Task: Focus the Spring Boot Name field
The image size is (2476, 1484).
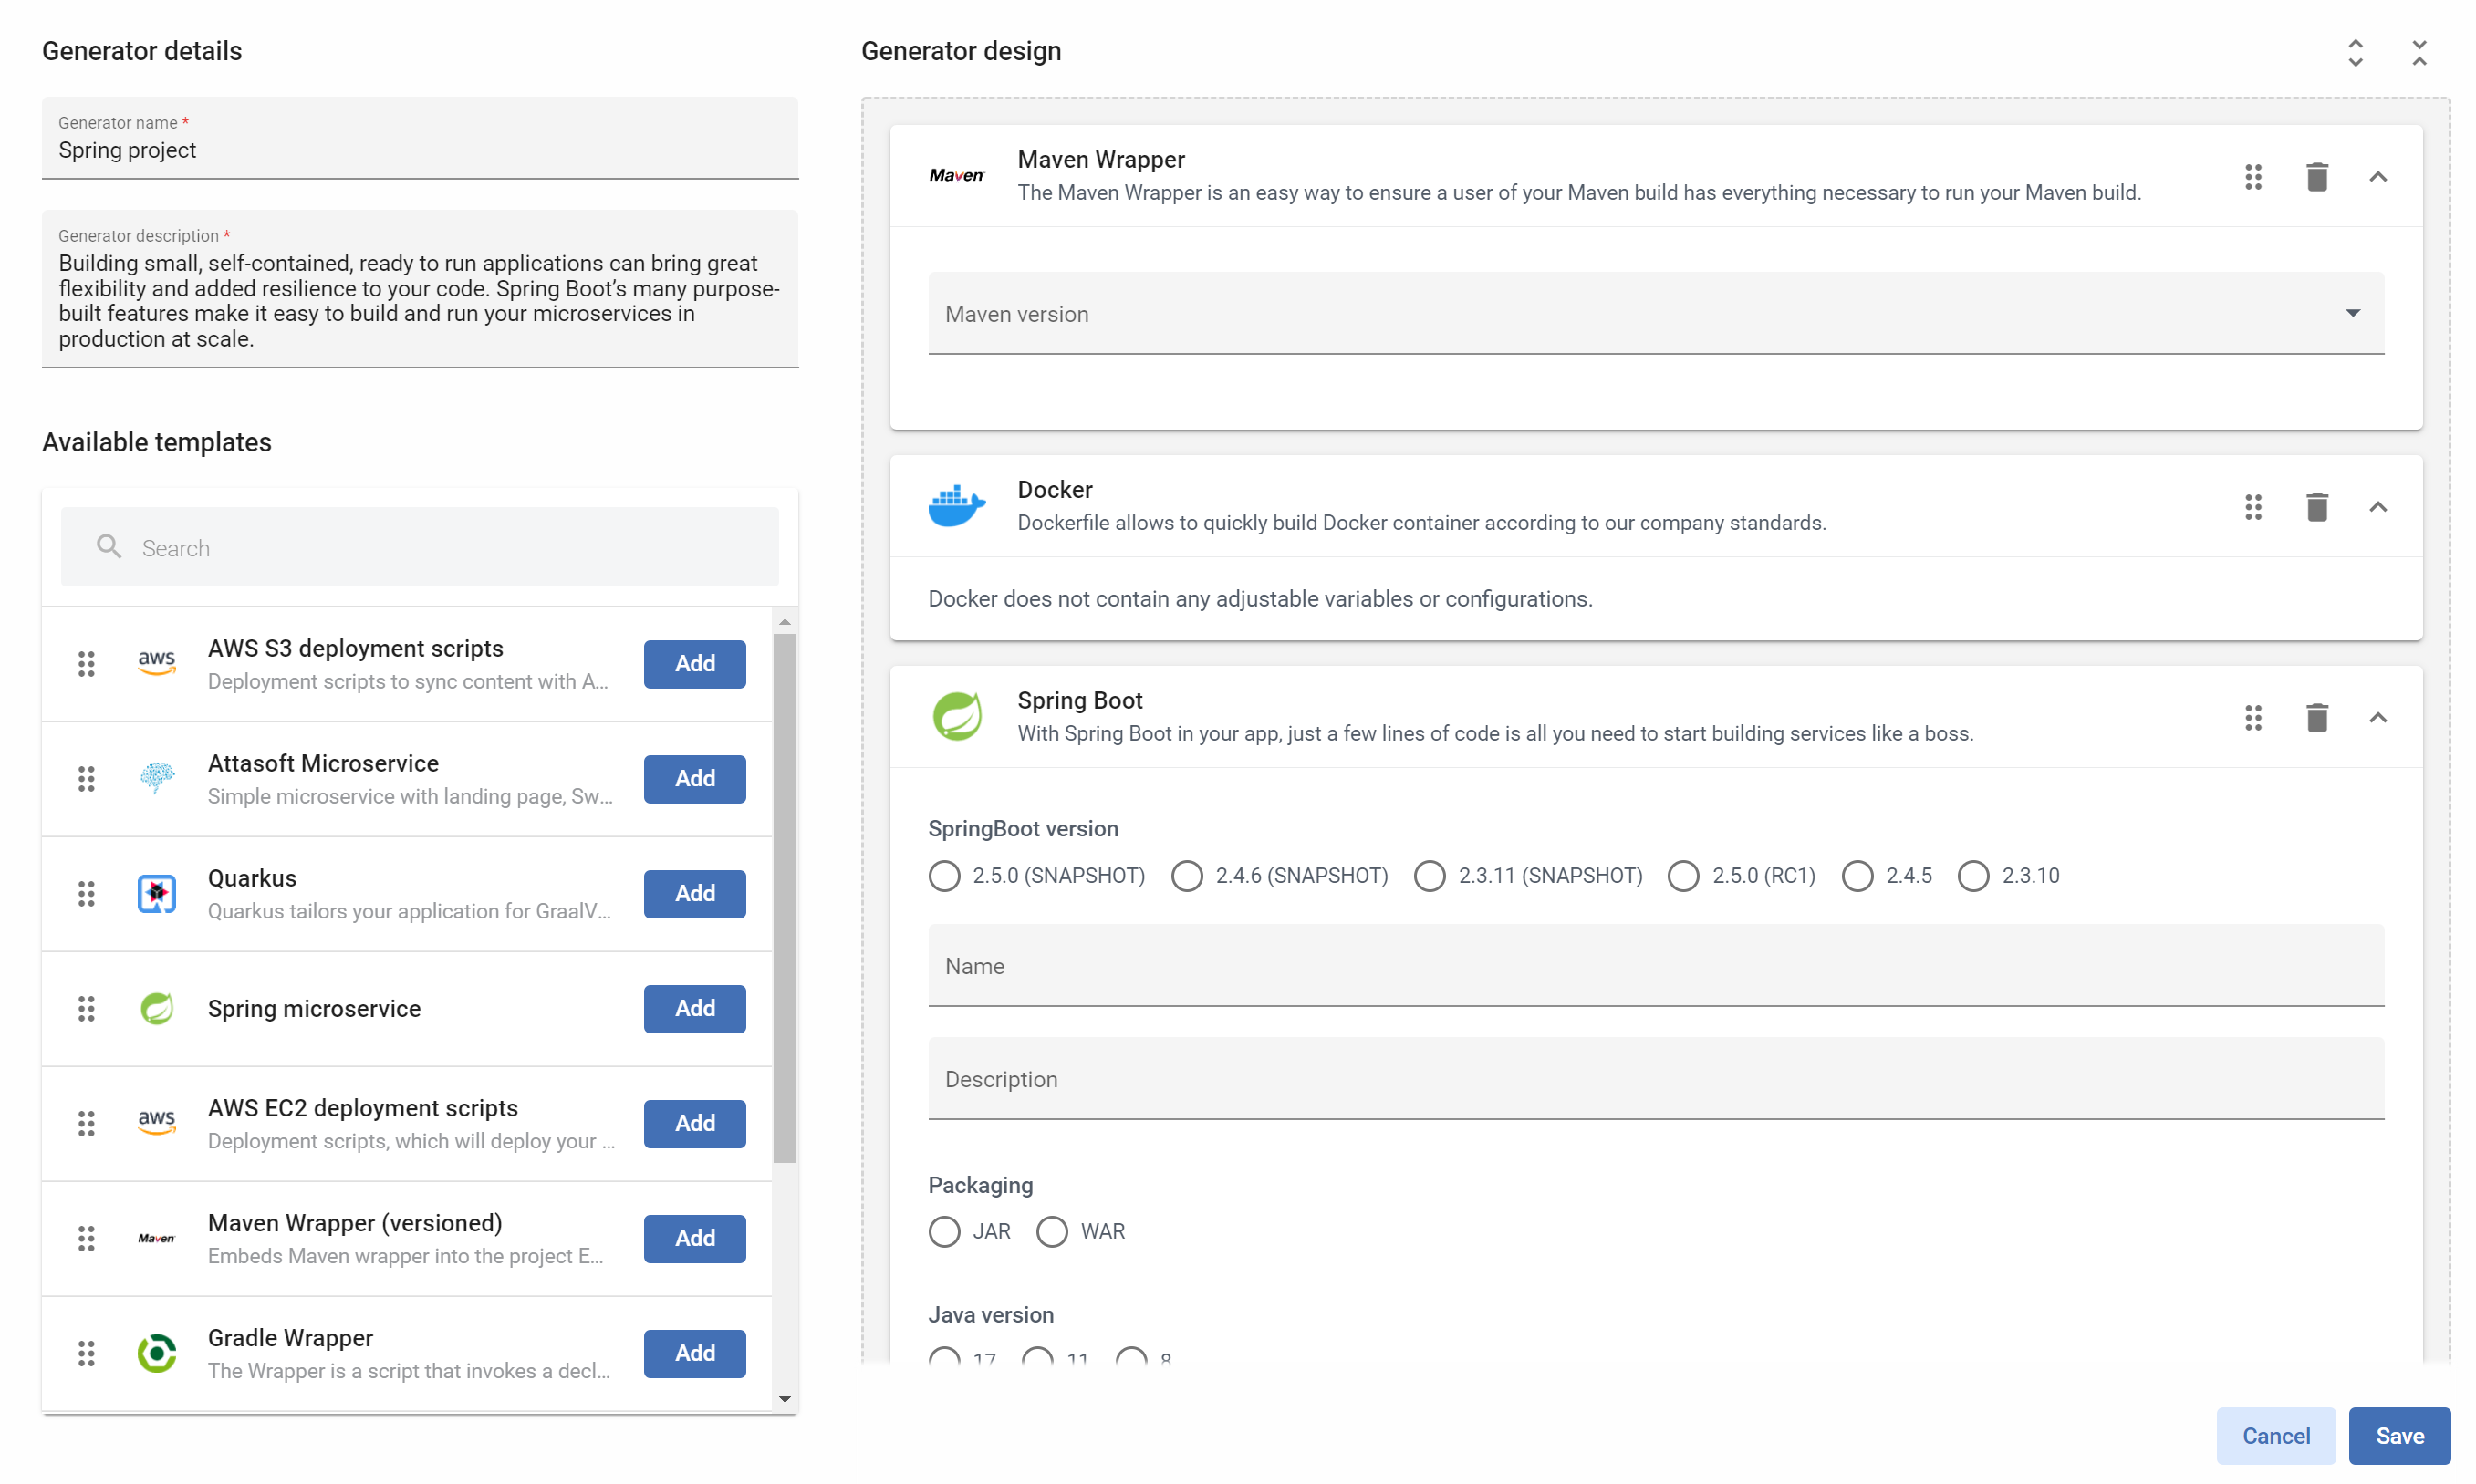Action: coord(1655,965)
